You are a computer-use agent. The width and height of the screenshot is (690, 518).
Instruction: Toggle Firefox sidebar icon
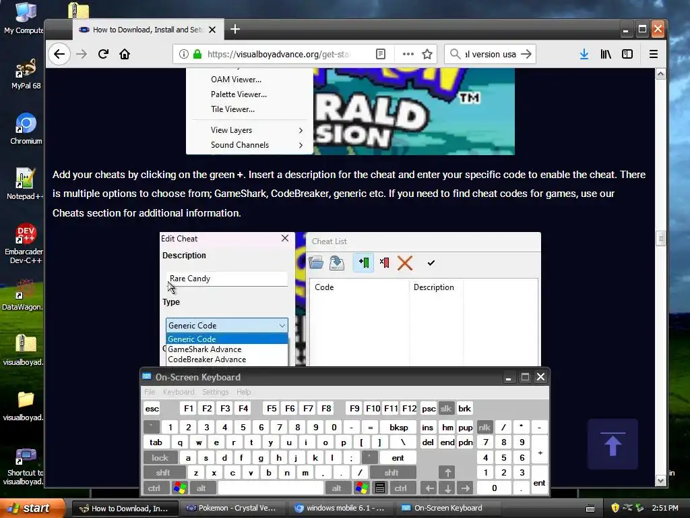pyautogui.click(x=627, y=54)
